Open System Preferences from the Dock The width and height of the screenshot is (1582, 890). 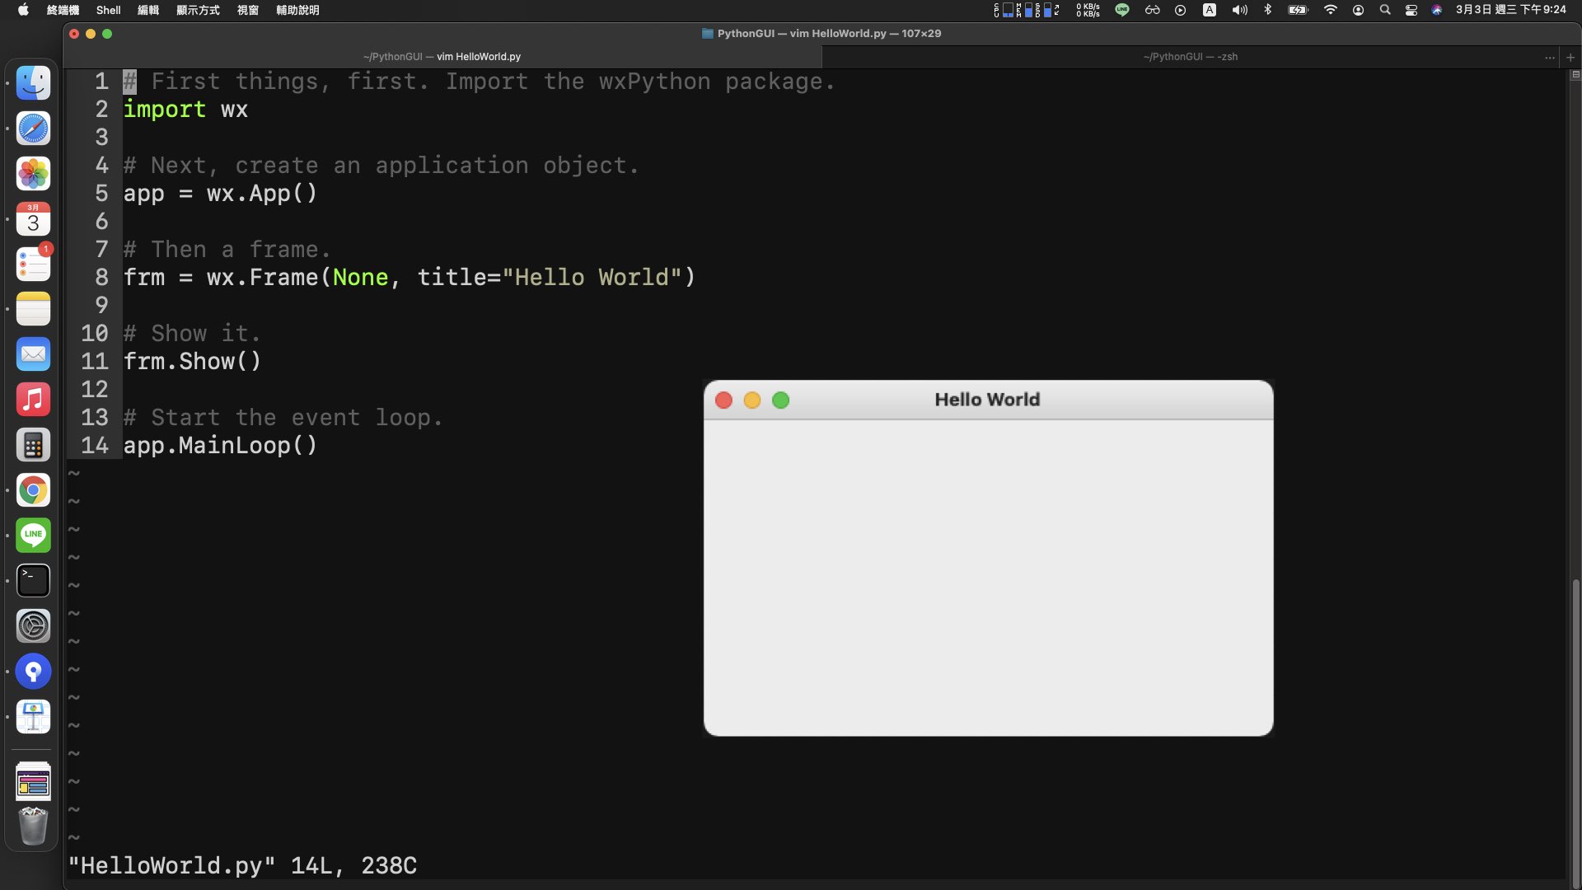[x=33, y=626]
